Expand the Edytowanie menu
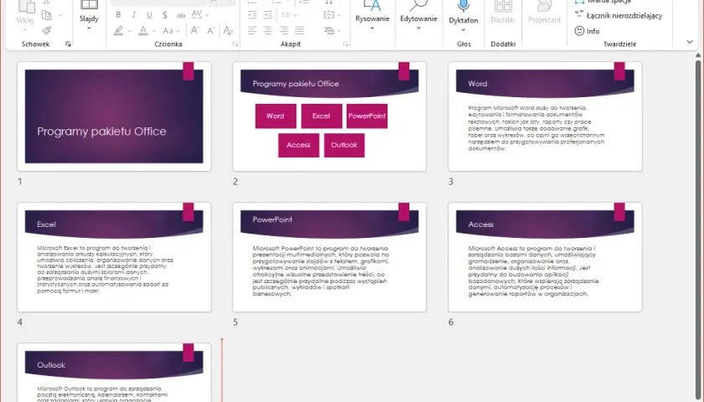Screen dimensions: 704x402 (418, 28)
